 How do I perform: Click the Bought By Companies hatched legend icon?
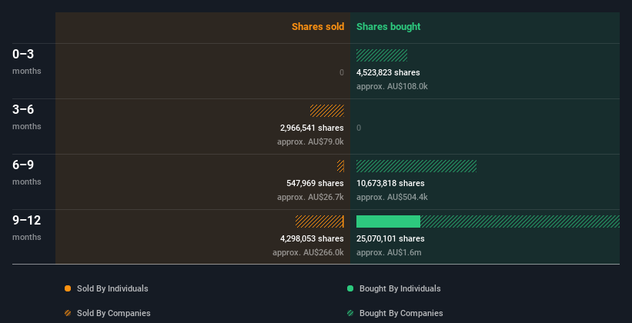click(350, 313)
